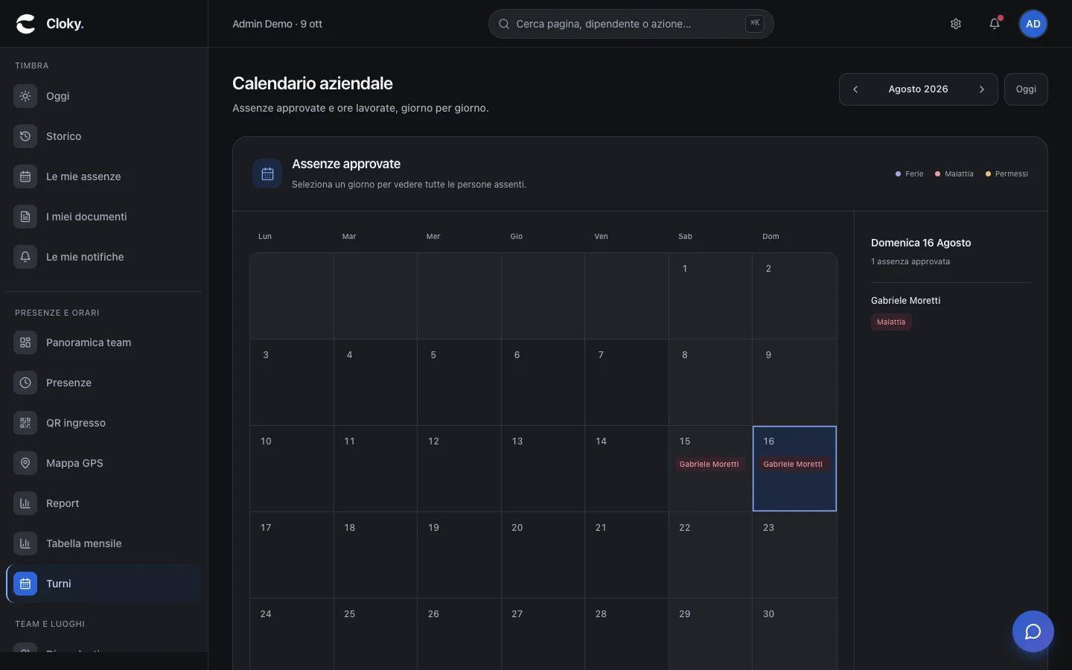Focus the Cerca pagina search field

[631, 24]
